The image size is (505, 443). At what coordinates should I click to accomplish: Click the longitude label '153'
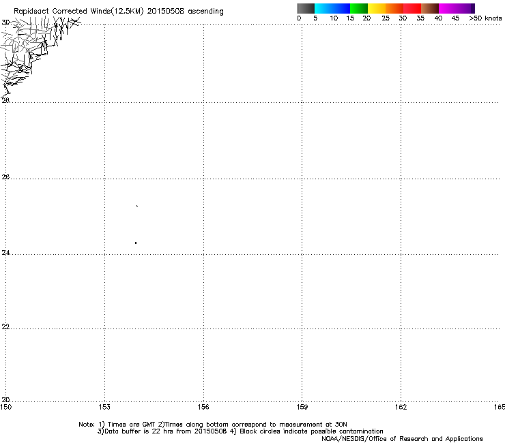coord(104,408)
